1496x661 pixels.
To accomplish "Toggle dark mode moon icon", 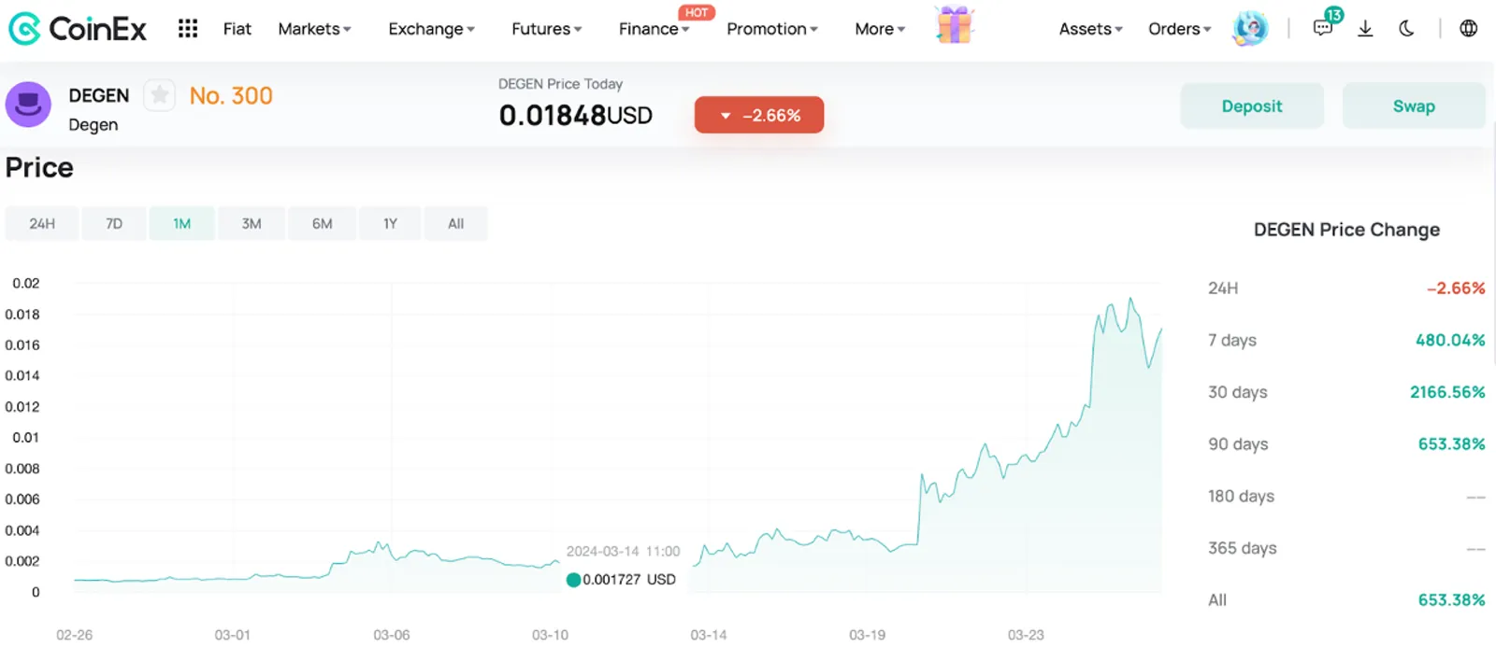I will [1406, 29].
